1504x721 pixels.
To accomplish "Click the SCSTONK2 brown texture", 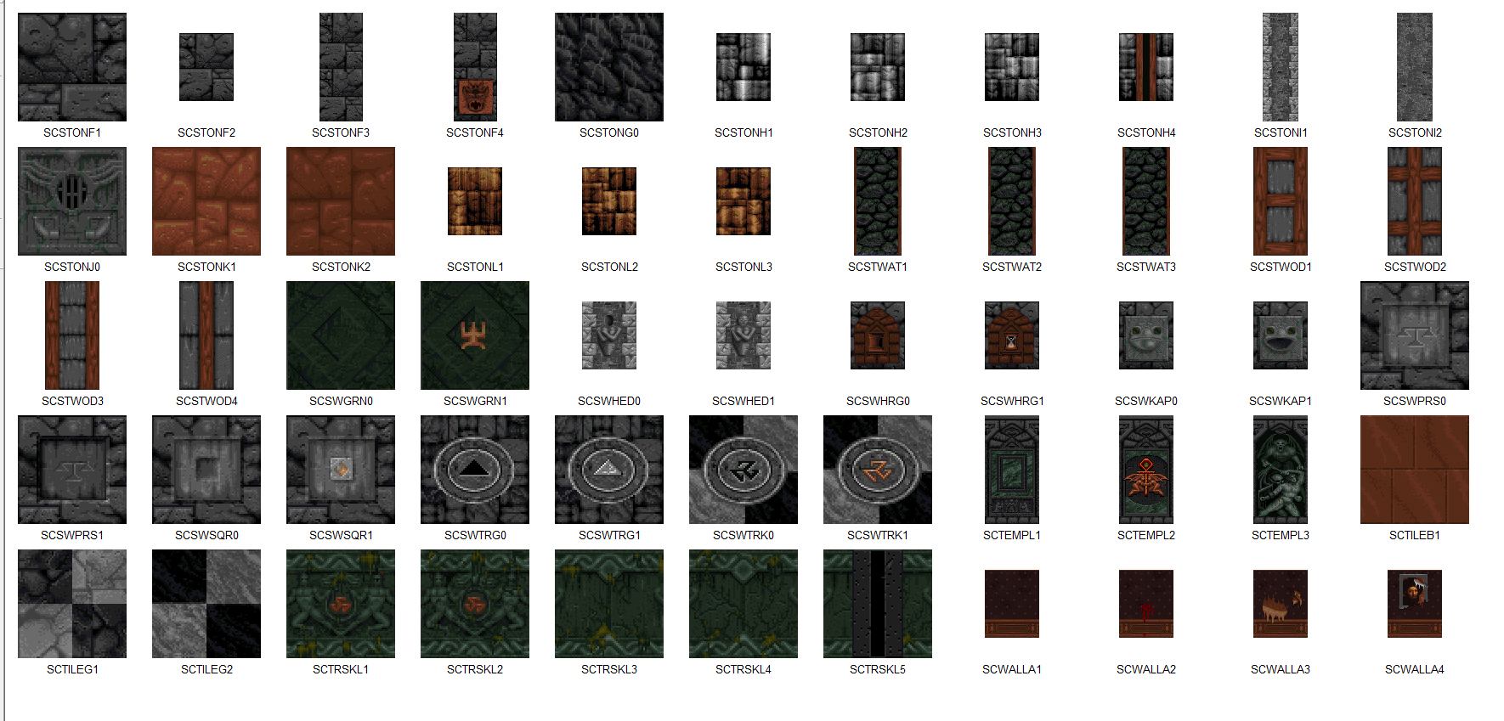I will 341,201.
